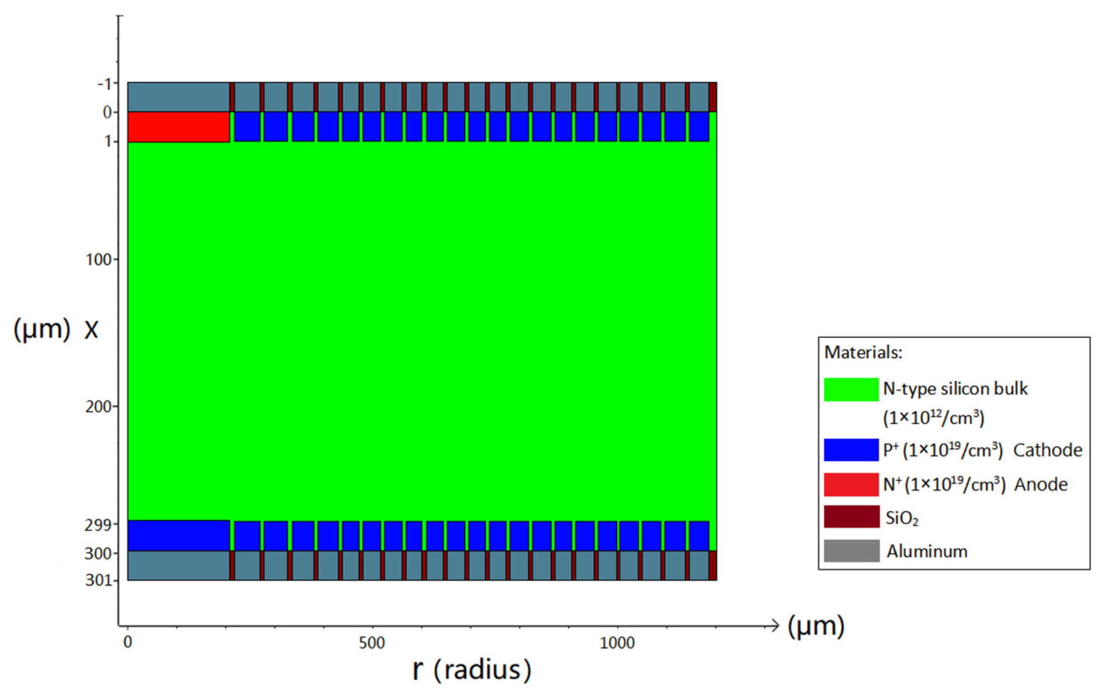Click the 'N-type silicon bulk' legend text
1106x697 pixels.
tap(955, 389)
